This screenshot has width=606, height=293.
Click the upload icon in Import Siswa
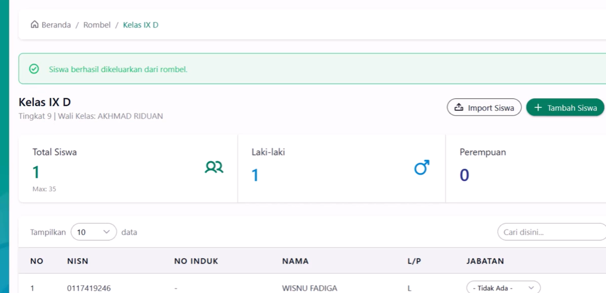pyautogui.click(x=459, y=107)
